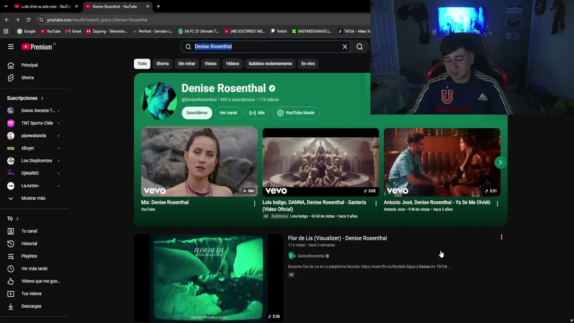This screenshot has height=323, width=574.
Task: Select the En vivo filter chip
Action: point(308,64)
